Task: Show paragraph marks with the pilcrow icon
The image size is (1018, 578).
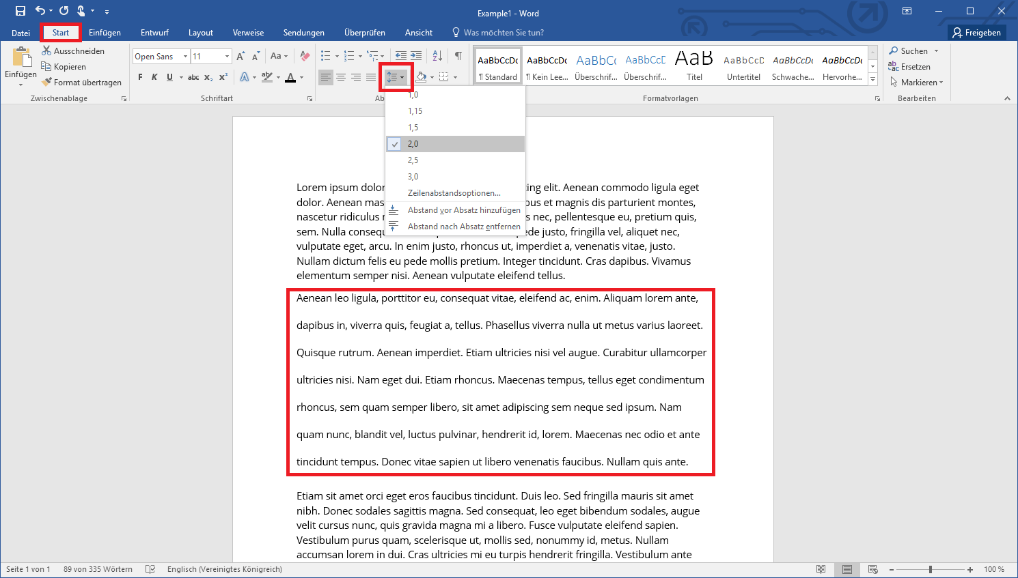Action: click(x=458, y=56)
